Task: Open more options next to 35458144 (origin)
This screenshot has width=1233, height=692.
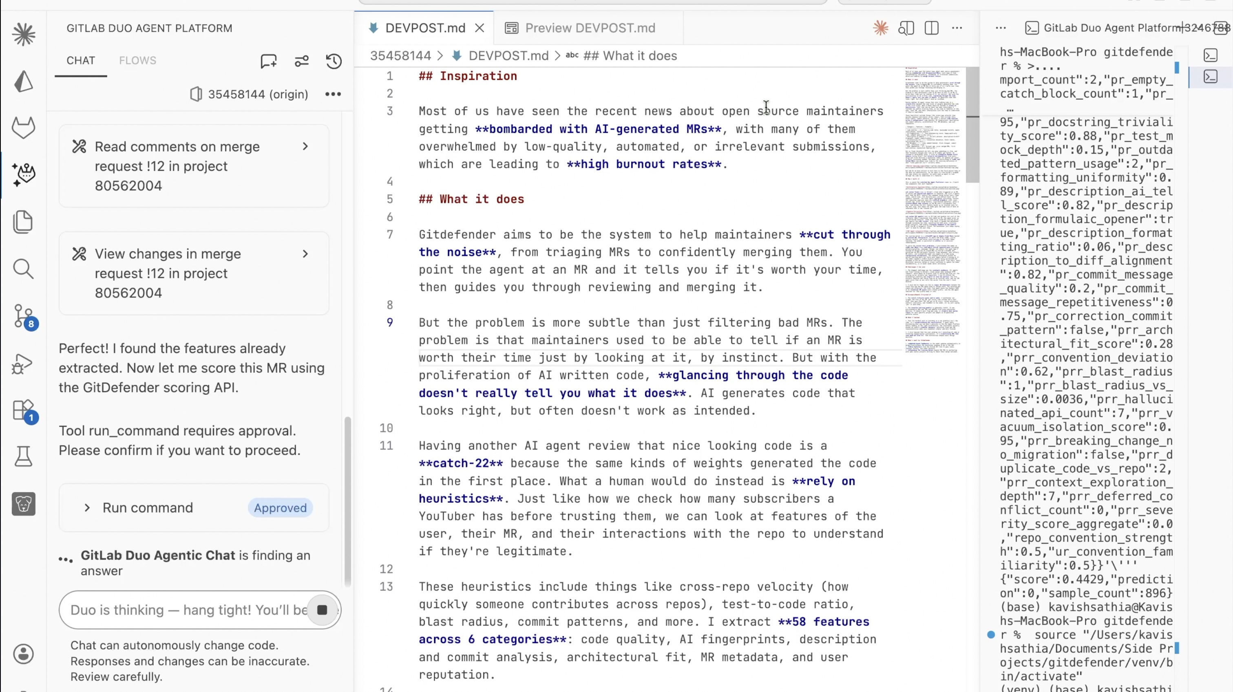Action: click(333, 94)
